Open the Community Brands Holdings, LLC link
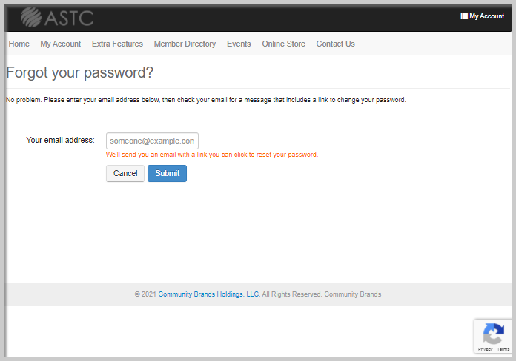 point(208,294)
